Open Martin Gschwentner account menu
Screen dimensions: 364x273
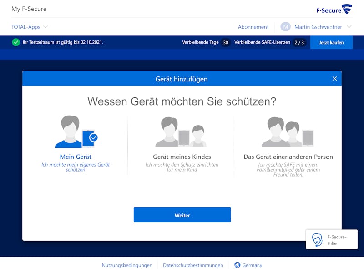(318, 27)
